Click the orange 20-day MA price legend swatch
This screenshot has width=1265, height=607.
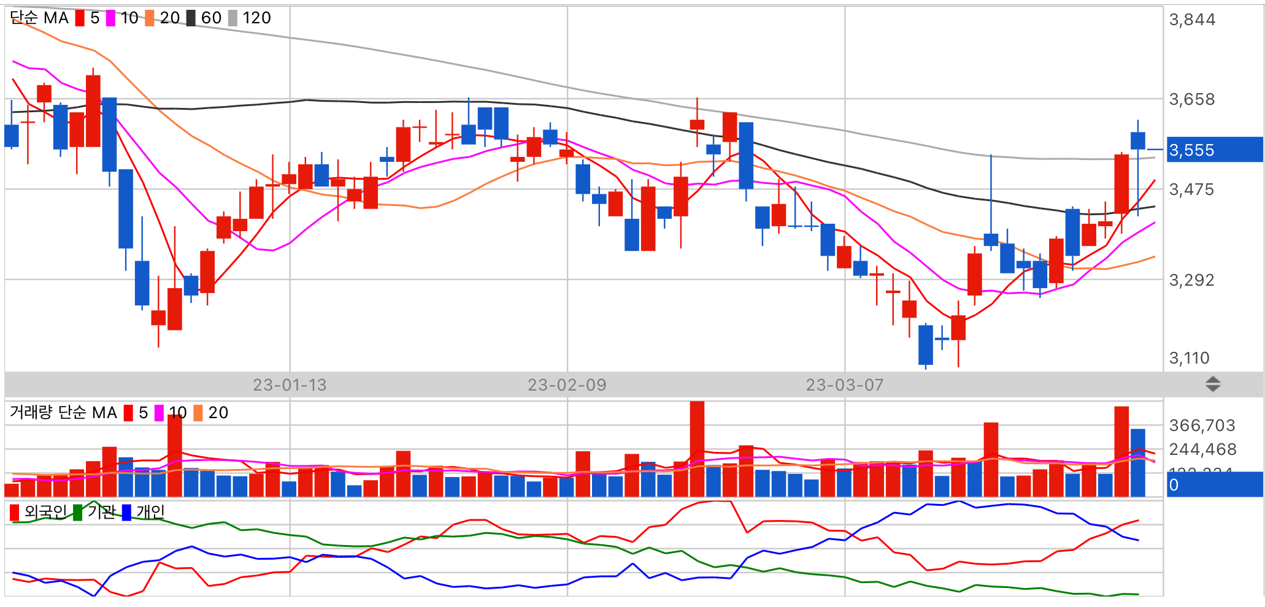tap(150, 18)
